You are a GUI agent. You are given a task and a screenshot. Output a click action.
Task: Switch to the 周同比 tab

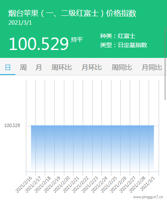coord(121,67)
